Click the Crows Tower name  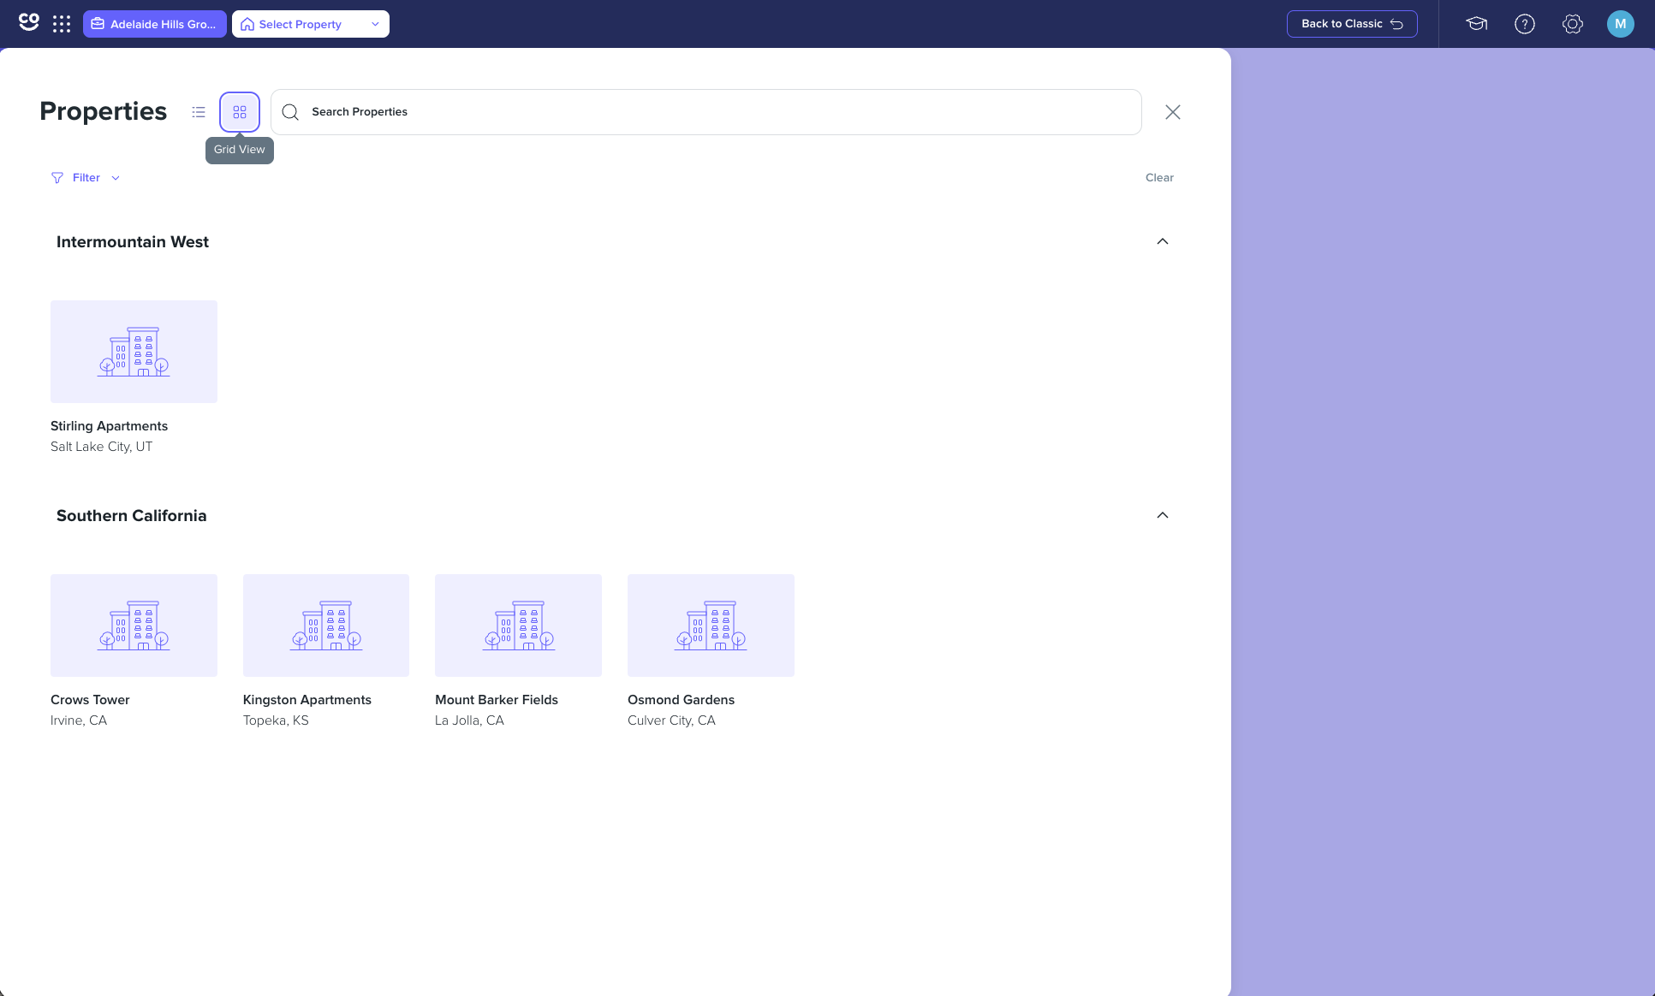pyautogui.click(x=90, y=700)
